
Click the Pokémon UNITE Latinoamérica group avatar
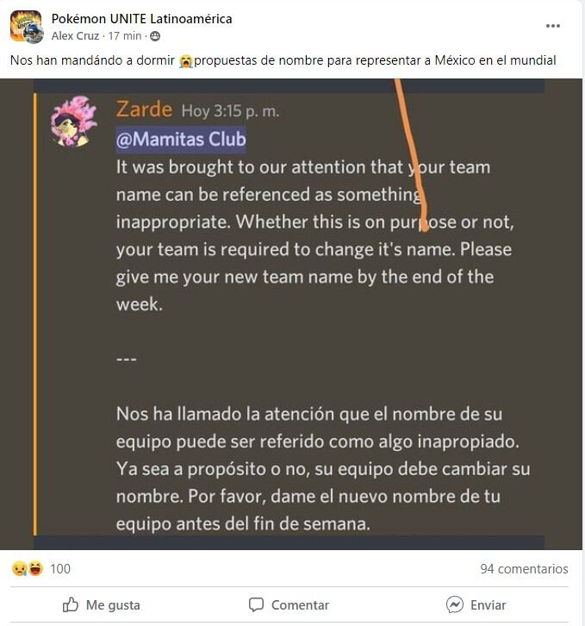(26, 27)
